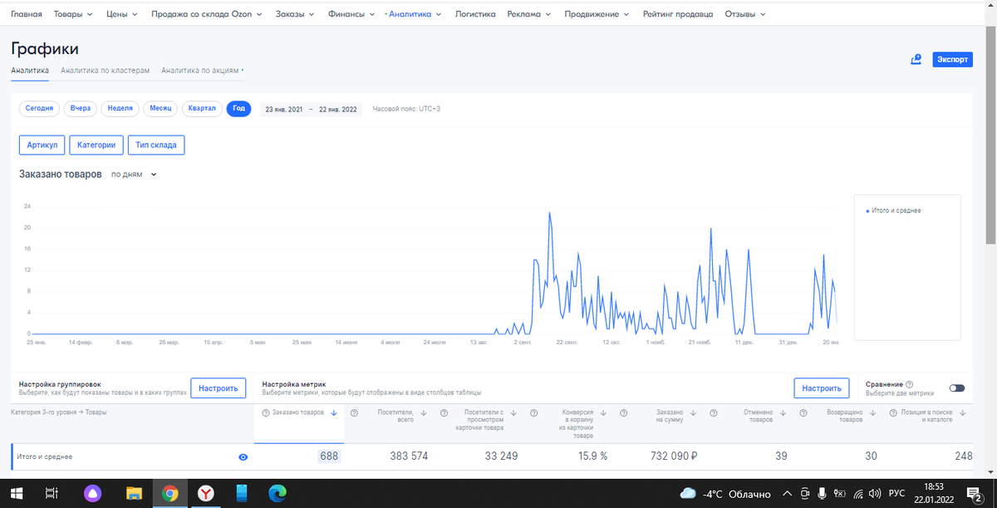997x508 pixels.
Task: Open help icon for Позиция в поиске column
Action: (893, 412)
